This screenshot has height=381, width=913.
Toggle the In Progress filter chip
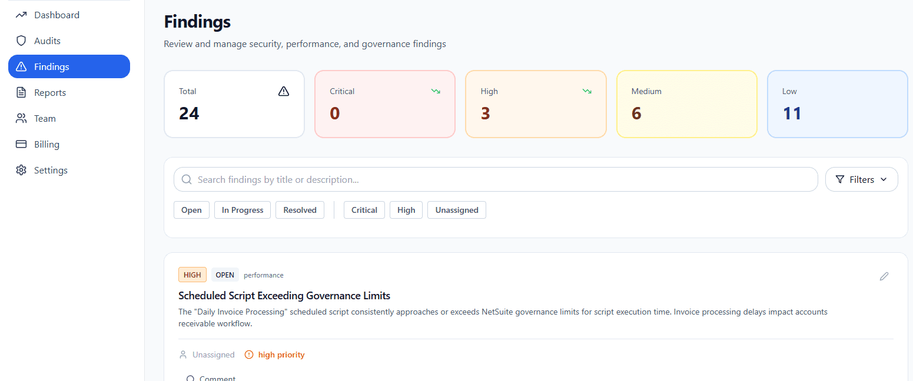(243, 210)
